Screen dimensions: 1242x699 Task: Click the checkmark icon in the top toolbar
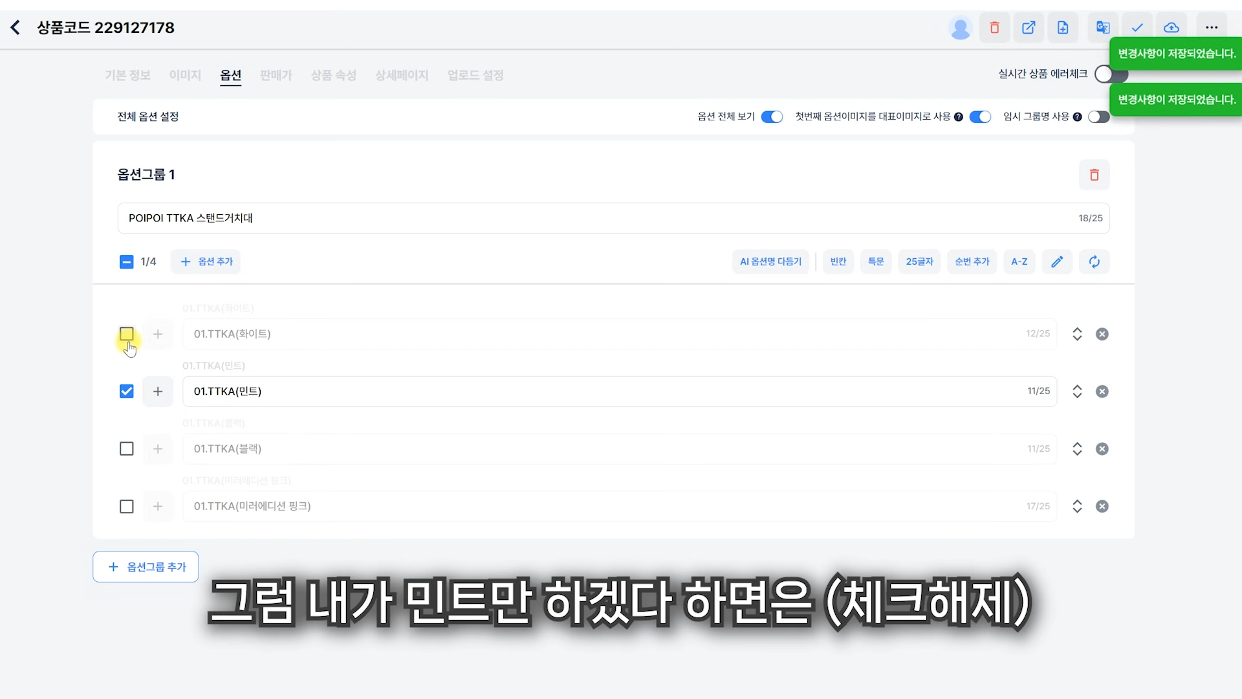pos(1137,27)
